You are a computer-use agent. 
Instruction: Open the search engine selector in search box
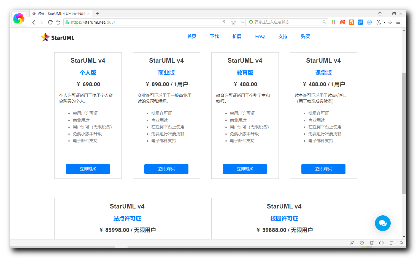pos(251,22)
